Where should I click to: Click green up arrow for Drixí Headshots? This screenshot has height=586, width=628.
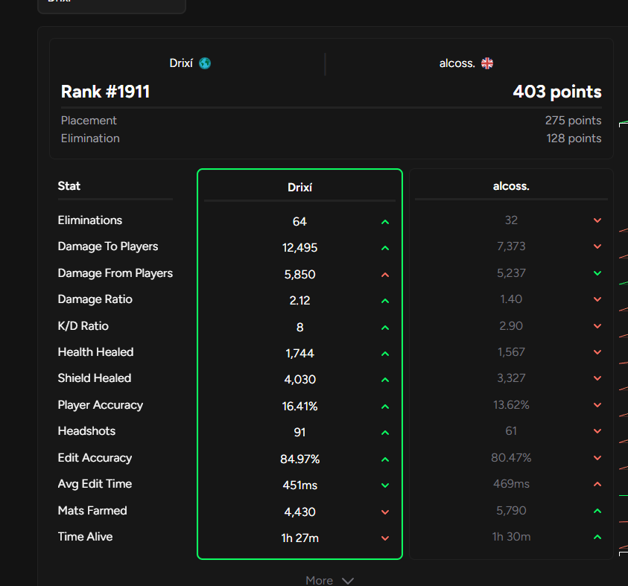pos(385,433)
